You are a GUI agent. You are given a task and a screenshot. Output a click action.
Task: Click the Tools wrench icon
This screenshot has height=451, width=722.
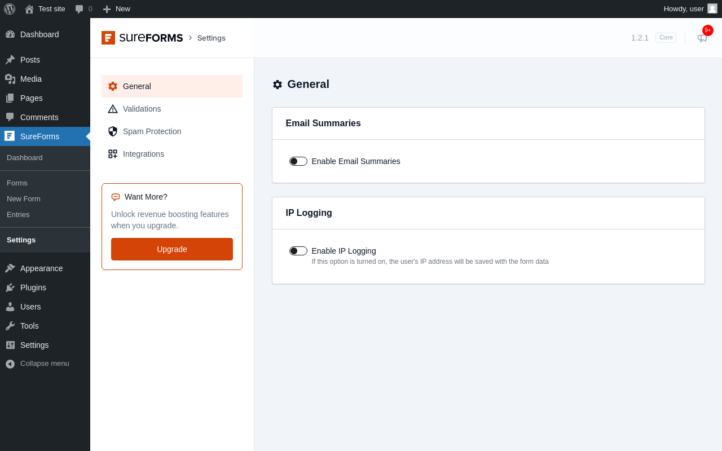10,326
